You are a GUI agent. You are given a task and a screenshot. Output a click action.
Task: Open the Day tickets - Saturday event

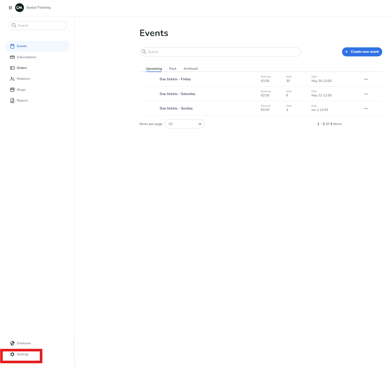pyautogui.click(x=177, y=94)
